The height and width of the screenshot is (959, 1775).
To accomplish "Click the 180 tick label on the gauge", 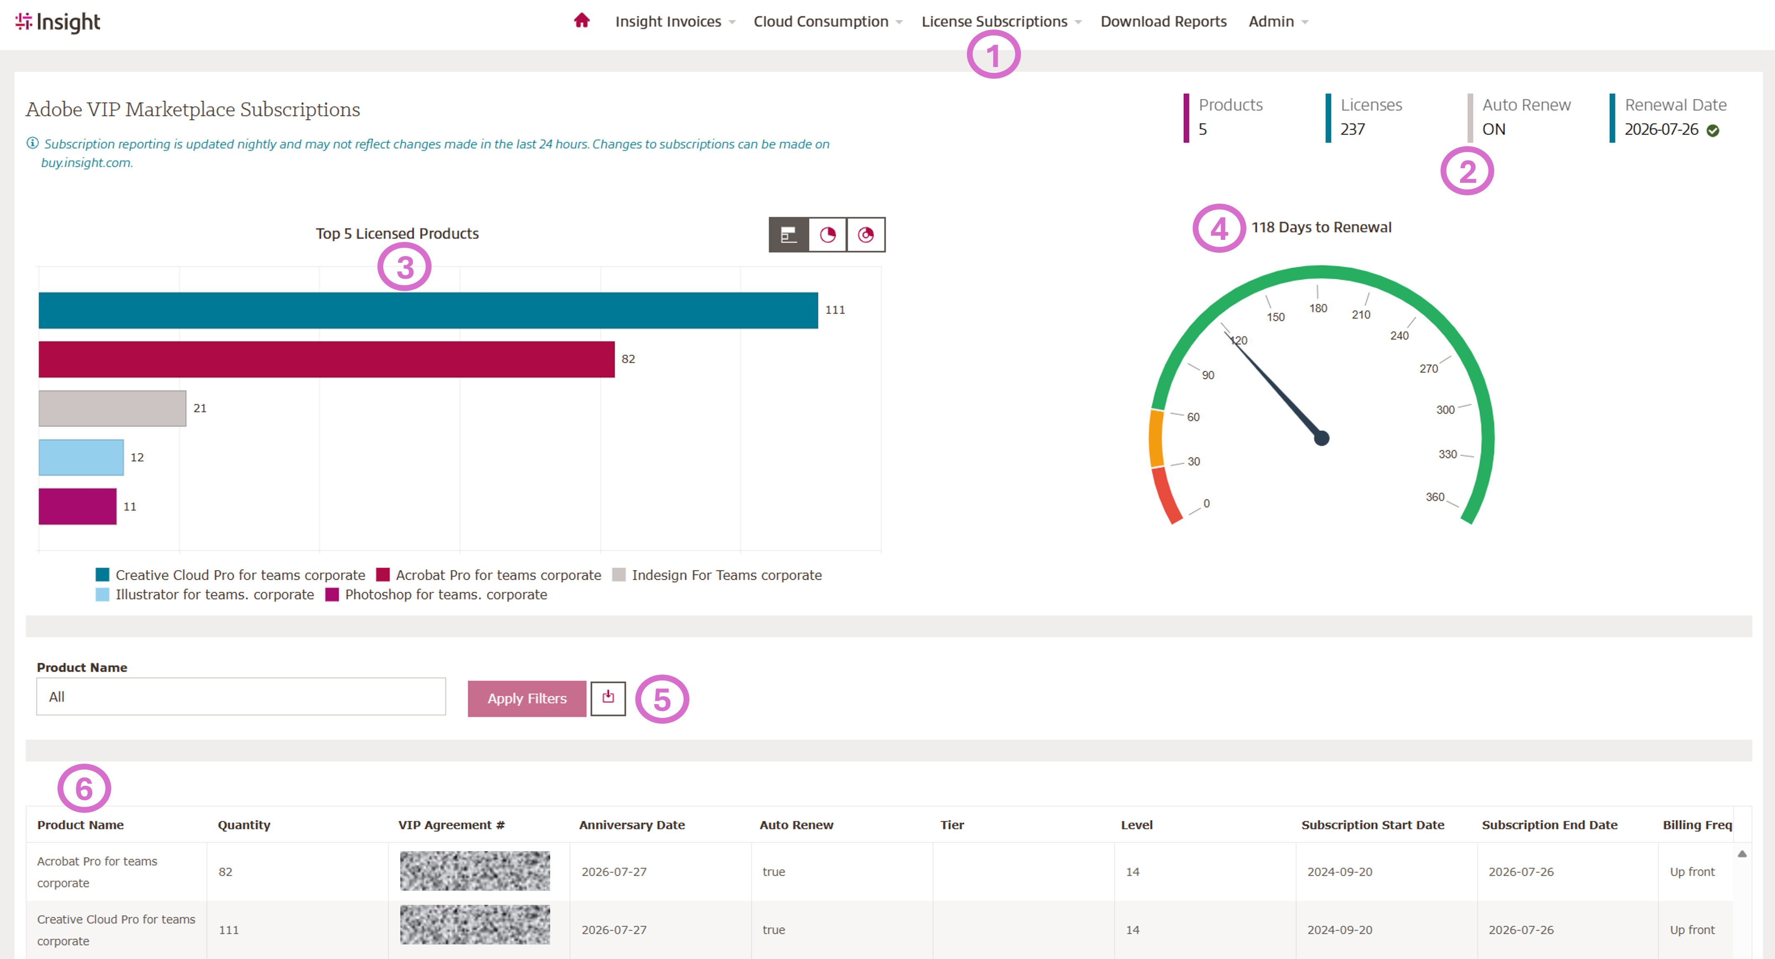I will (x=1318, y=308).
